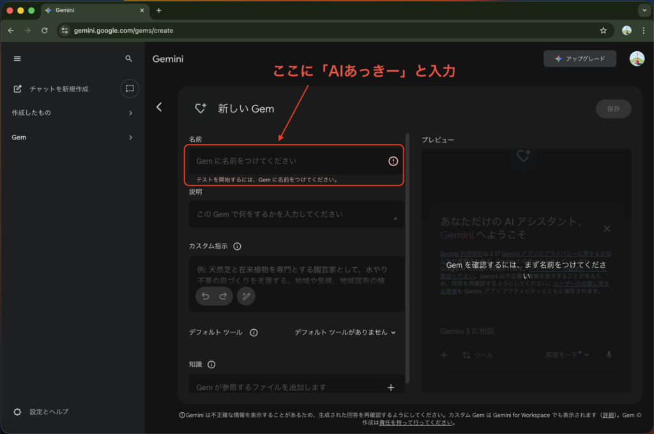Click the undo arrow in custom instructions

pyautogui.click(x=205, y=296)
